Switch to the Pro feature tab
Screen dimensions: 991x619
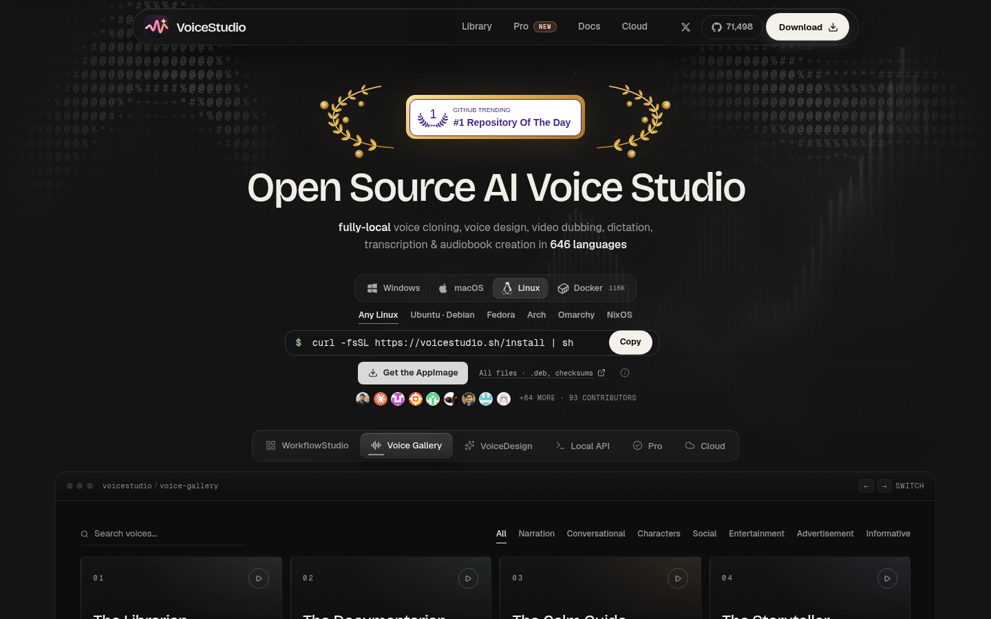pos(648,446)
